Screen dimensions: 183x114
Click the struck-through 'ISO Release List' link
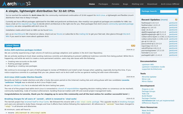[148, 101]
